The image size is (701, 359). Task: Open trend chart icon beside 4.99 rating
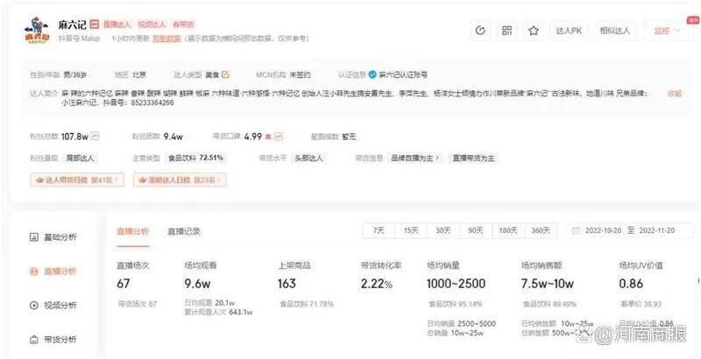point(279,137)
